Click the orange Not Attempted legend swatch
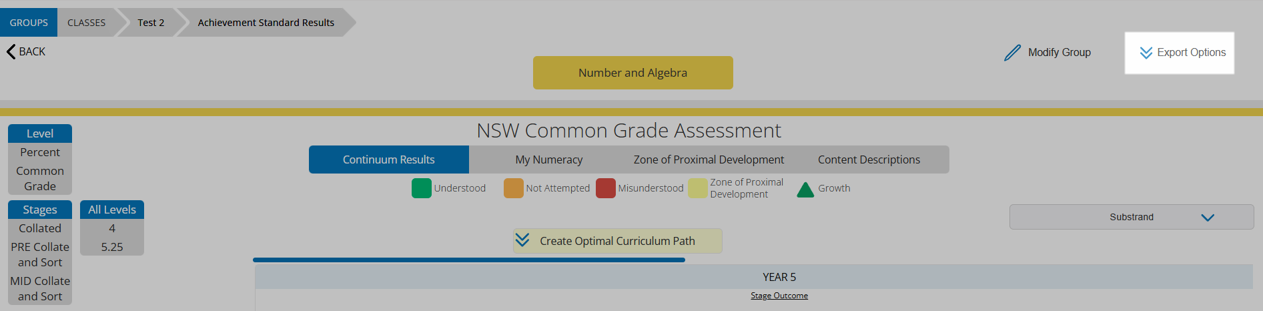 click(514, 188)
